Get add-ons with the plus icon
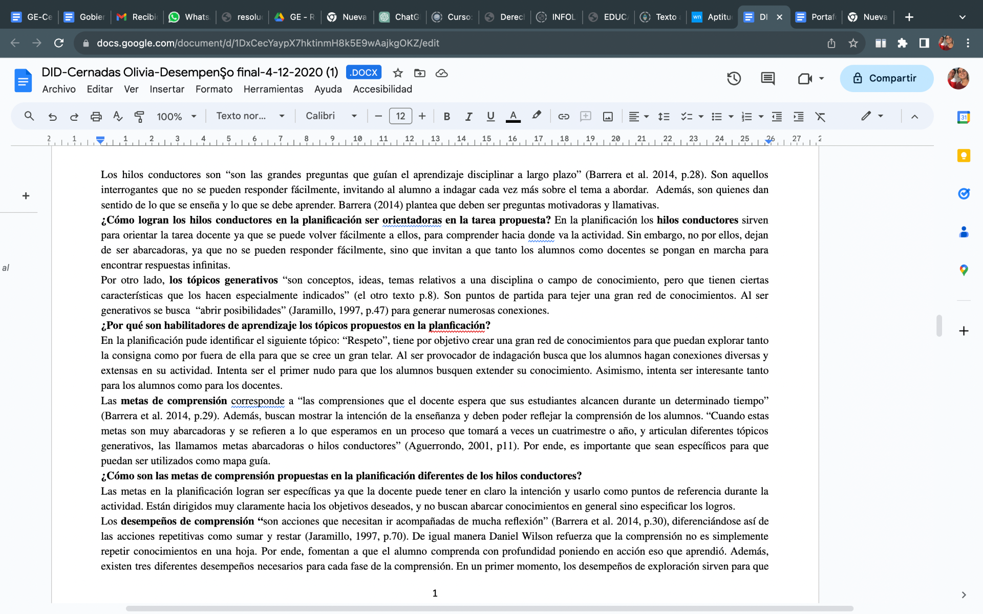Image resolution: width=983 pixels, height=614 pixels. pyautogui.click(x=964, y=331)
